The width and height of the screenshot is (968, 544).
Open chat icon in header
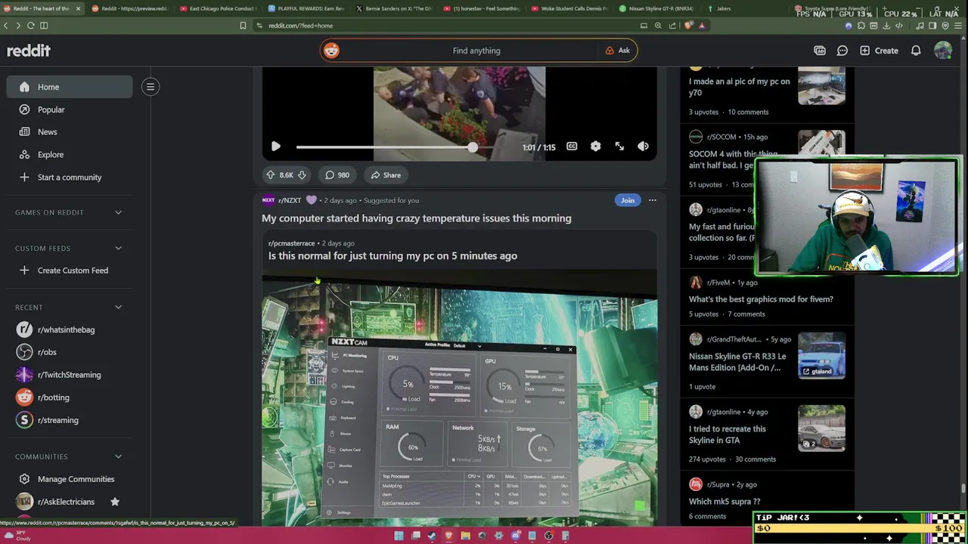pyautogui.click(x=842, y=51)
